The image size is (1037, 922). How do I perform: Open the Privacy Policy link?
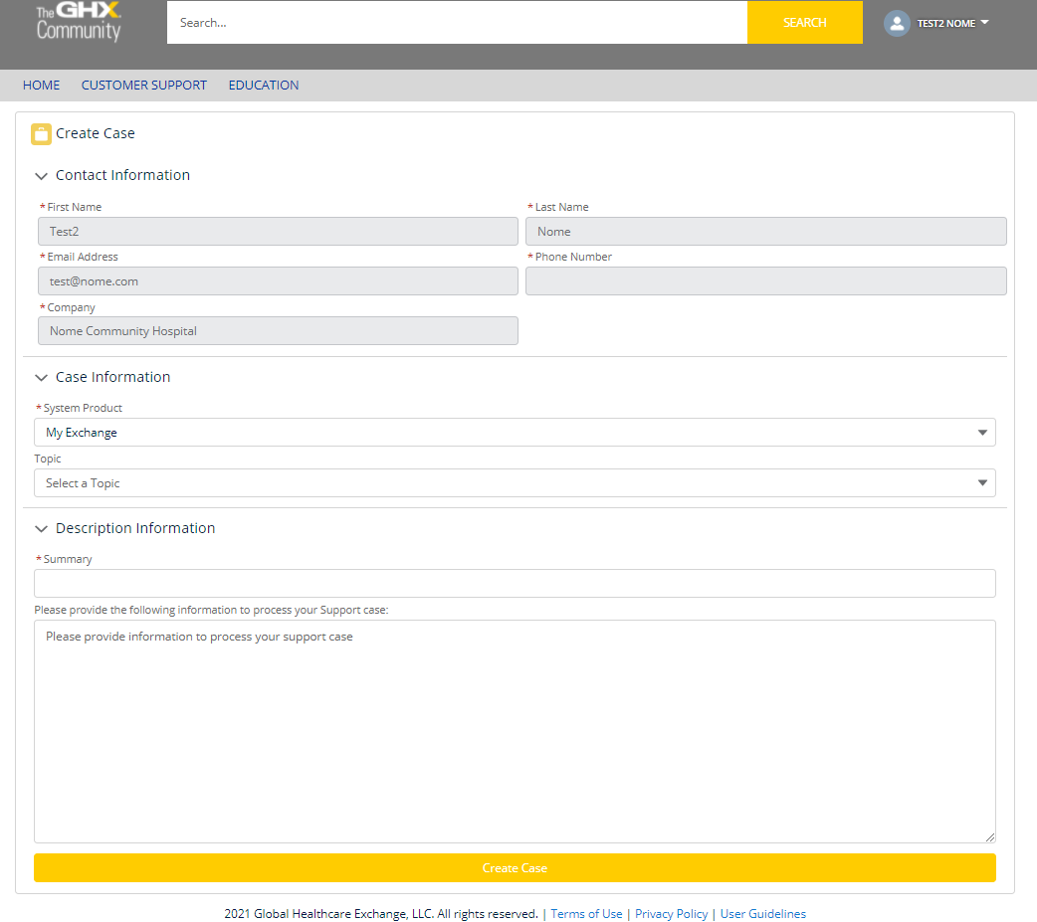(671, 914)
